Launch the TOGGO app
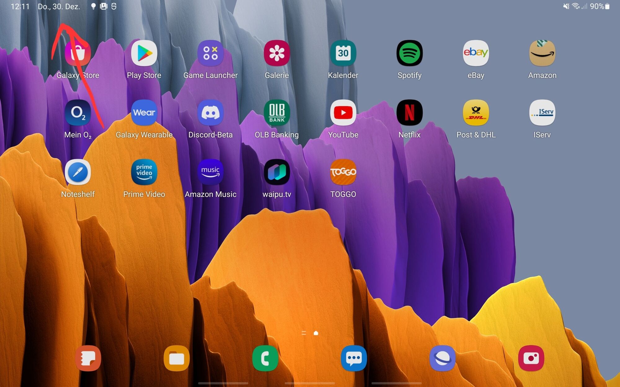This screenshot has width=620, height=387. pos(343,172)
